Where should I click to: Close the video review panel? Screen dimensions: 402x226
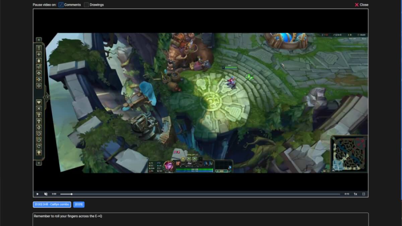pos(361,5)
